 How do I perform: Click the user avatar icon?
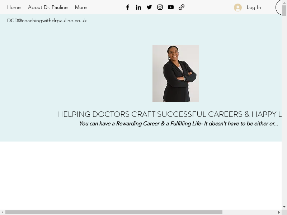pos(238,8)
